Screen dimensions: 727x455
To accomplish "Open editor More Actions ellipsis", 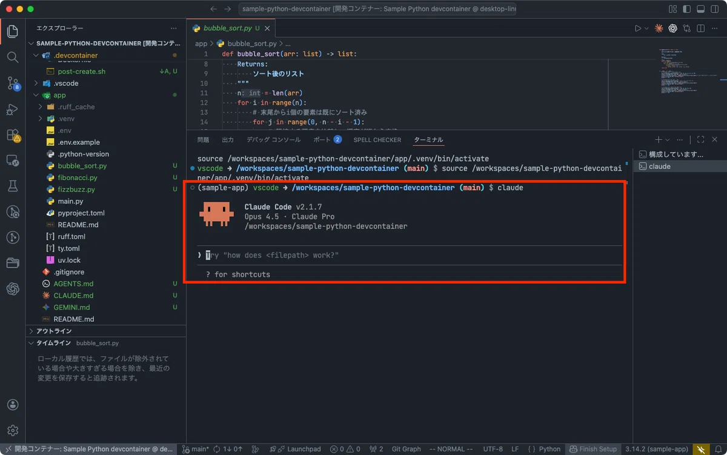I will (x=714, y=28).
